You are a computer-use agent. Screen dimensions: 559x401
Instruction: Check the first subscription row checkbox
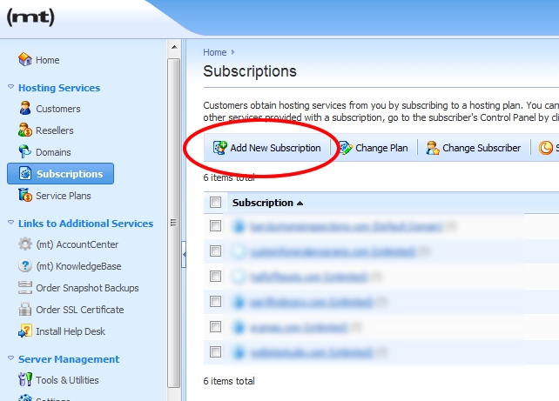215,226
